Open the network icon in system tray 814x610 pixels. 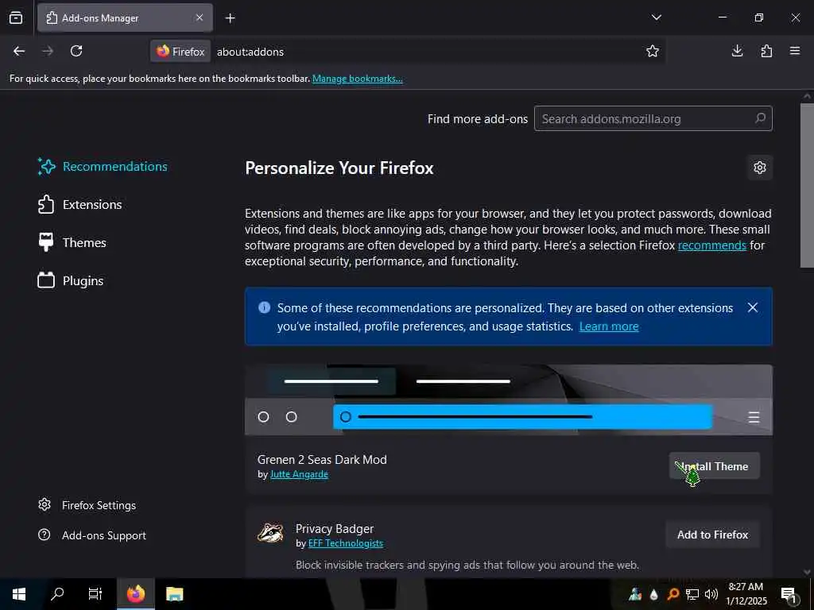point(692,594)
